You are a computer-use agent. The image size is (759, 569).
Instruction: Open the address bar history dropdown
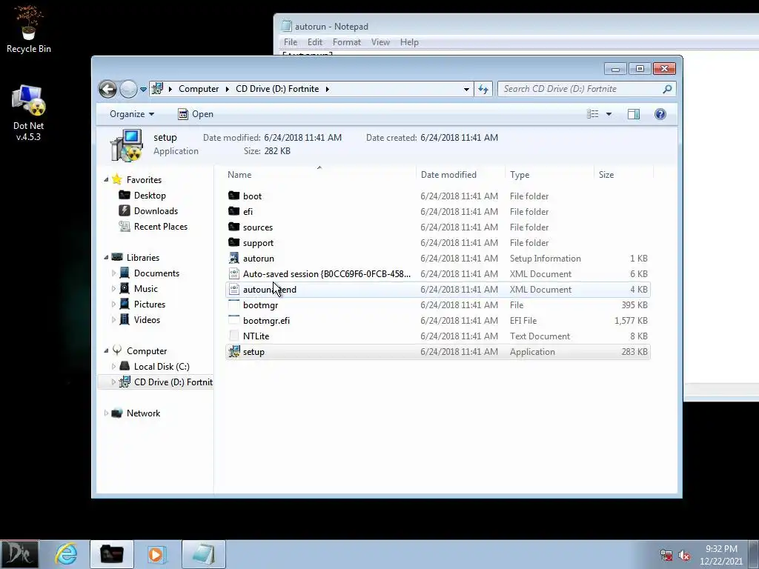point(466,89)
